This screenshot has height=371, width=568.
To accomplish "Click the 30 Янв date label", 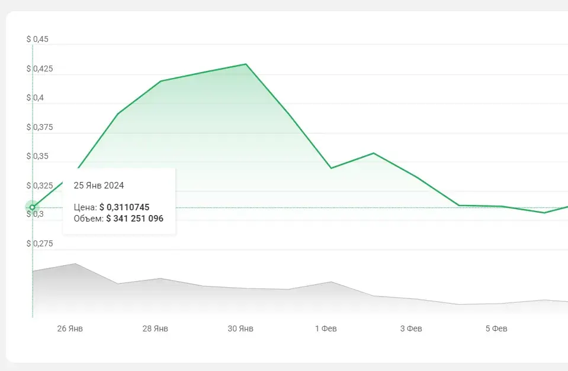I will coord(240,328).
